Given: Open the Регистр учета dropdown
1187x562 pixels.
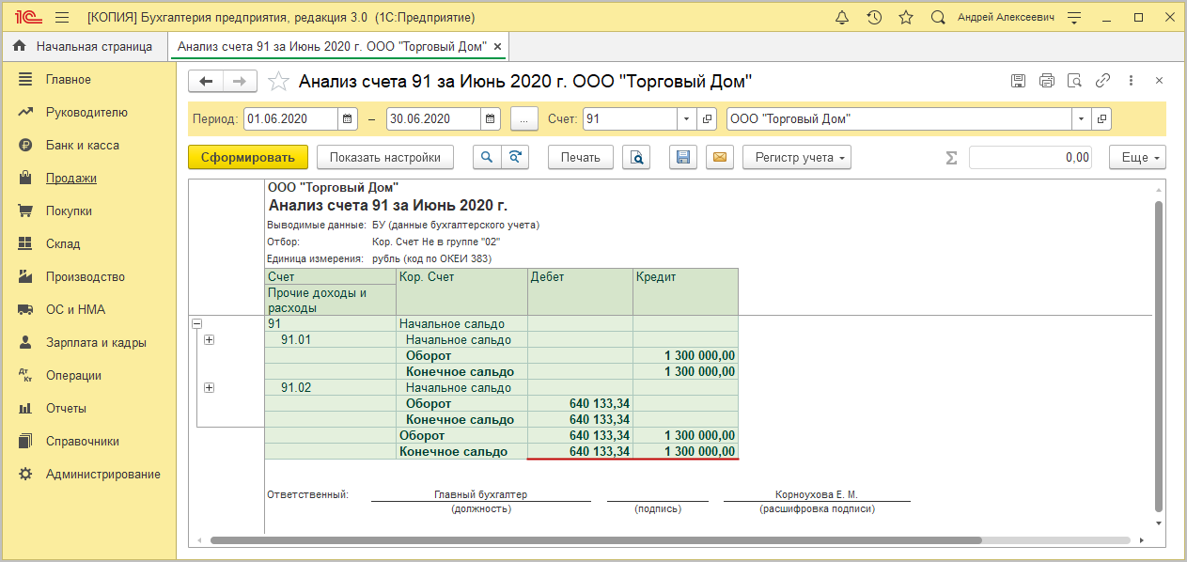Looking at the screenshot, I should (796, 158).
